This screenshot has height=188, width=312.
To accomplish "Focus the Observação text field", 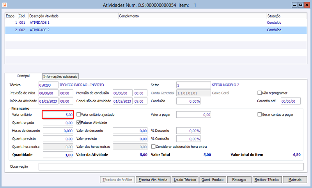I will tap(171, 167).
